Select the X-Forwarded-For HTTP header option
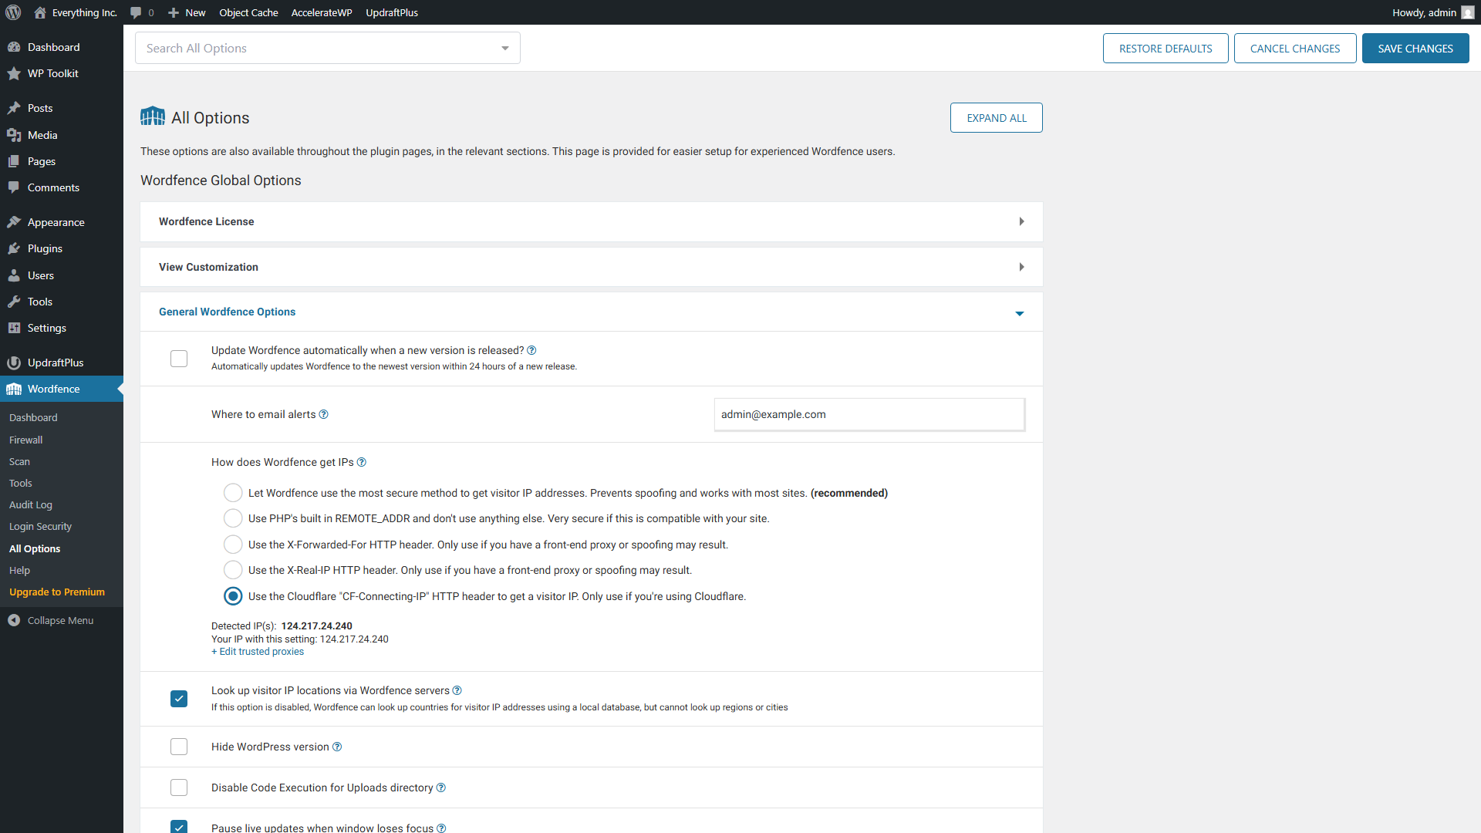1481x833 pixels. (233, 545)
